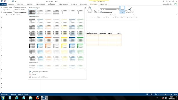This screenshot has height=100, width=178.
Task: Launch Internet Explorer from the taskbar
Action: coord(17,98)
